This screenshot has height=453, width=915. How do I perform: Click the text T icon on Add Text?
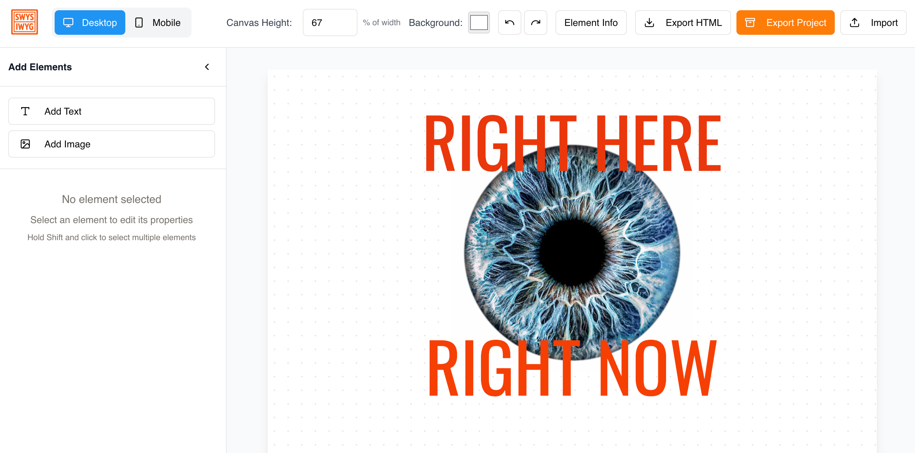25,111
